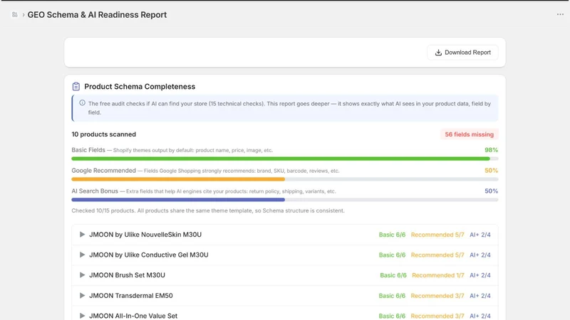This screenshot has width=570, height=320.
Task: Click Basic 6/6 for NouvelleSkin M30U
Action: pos(392,235)
